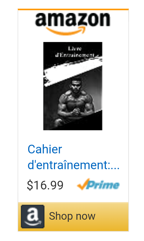The width and height of the screenshot is (144, 241).
Task: Click the Shop now button
Action: point(73,217)
